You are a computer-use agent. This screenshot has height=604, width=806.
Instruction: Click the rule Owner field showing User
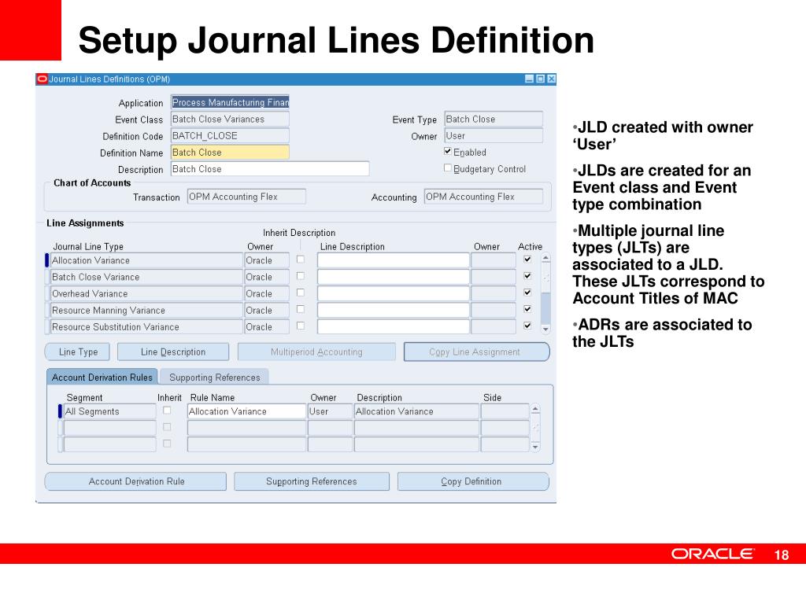tap(330, 411)
